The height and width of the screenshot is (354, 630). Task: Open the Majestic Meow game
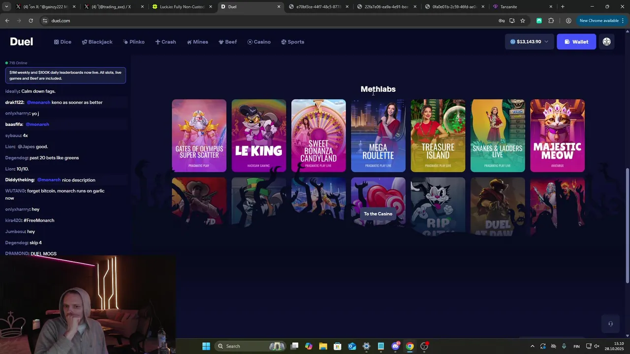(x=557, y=136)
